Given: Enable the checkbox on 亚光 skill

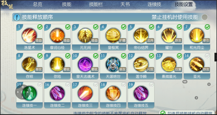Looking at the screenshot, I should tap(207, 56).
